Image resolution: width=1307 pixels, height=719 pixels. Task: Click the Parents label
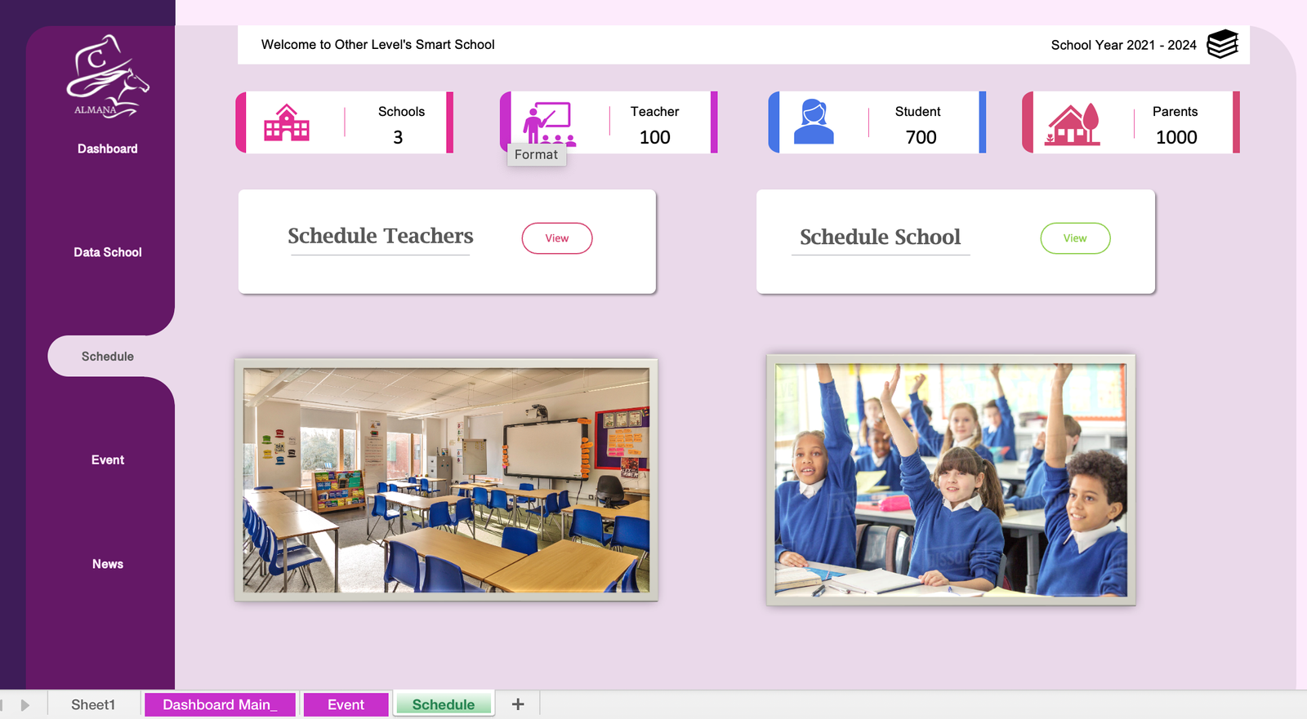pyautogui.click(x=1175, y=112)
